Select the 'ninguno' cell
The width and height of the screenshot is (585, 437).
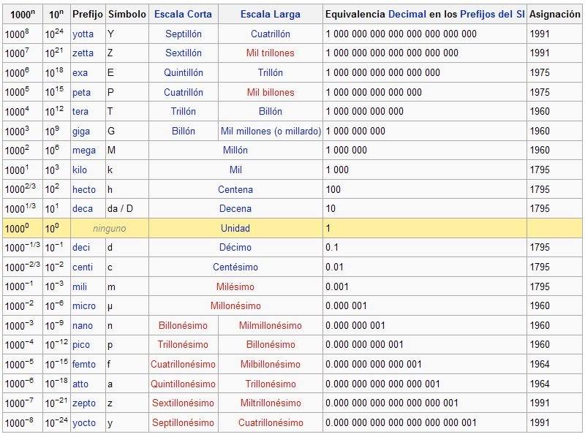click(x=109, y=229)
